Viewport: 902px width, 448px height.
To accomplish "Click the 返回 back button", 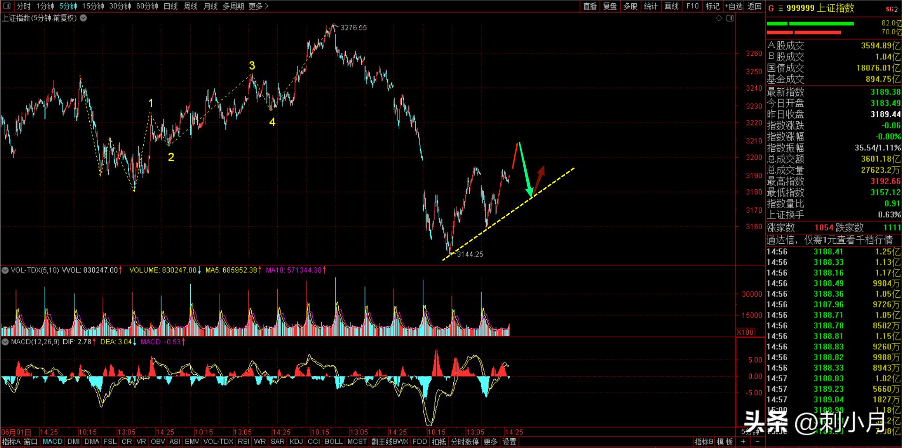I will click(754, 6).
